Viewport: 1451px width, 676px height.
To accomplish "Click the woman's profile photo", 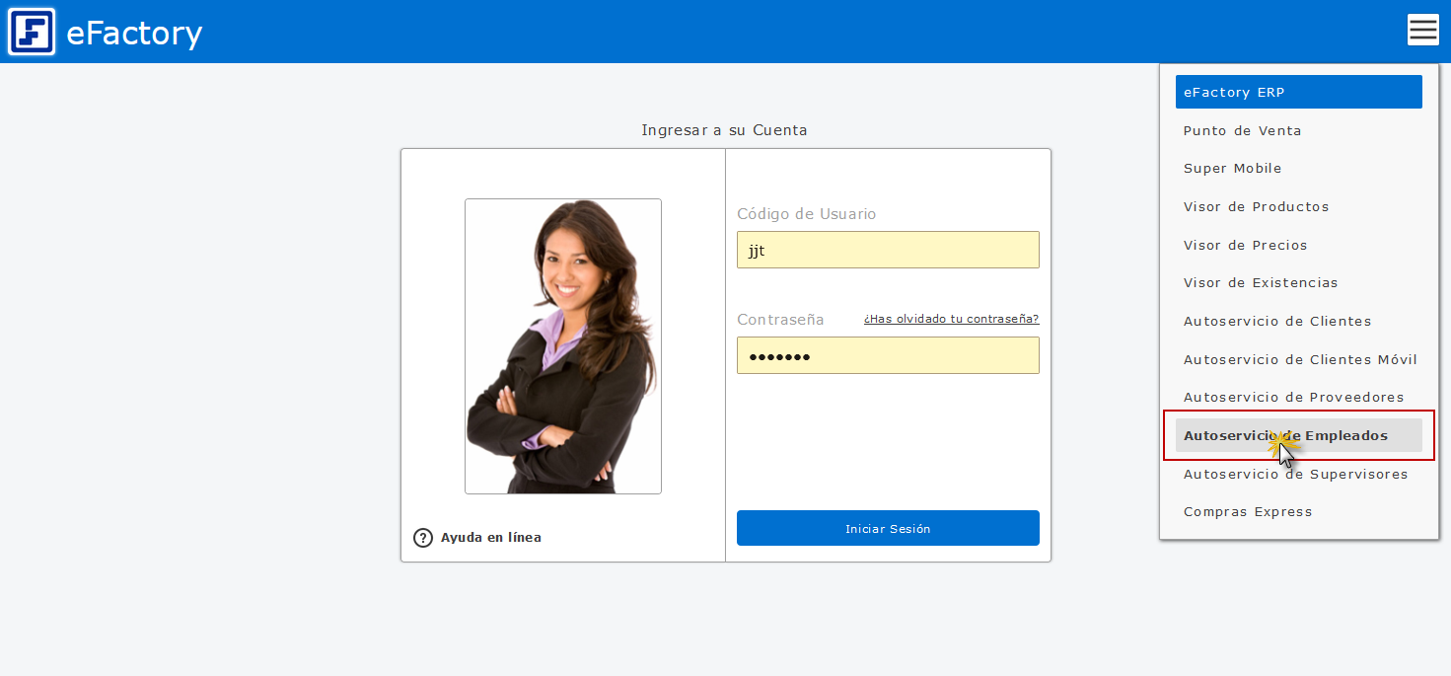I will 563,346.
